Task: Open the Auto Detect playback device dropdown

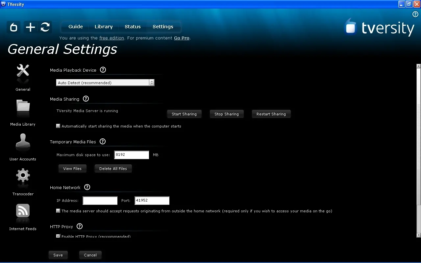Action: [105, 83]
